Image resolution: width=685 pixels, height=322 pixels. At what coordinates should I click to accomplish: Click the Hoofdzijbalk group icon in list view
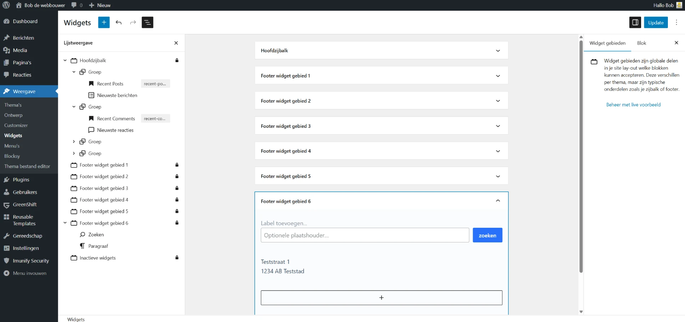coord(73,60)
